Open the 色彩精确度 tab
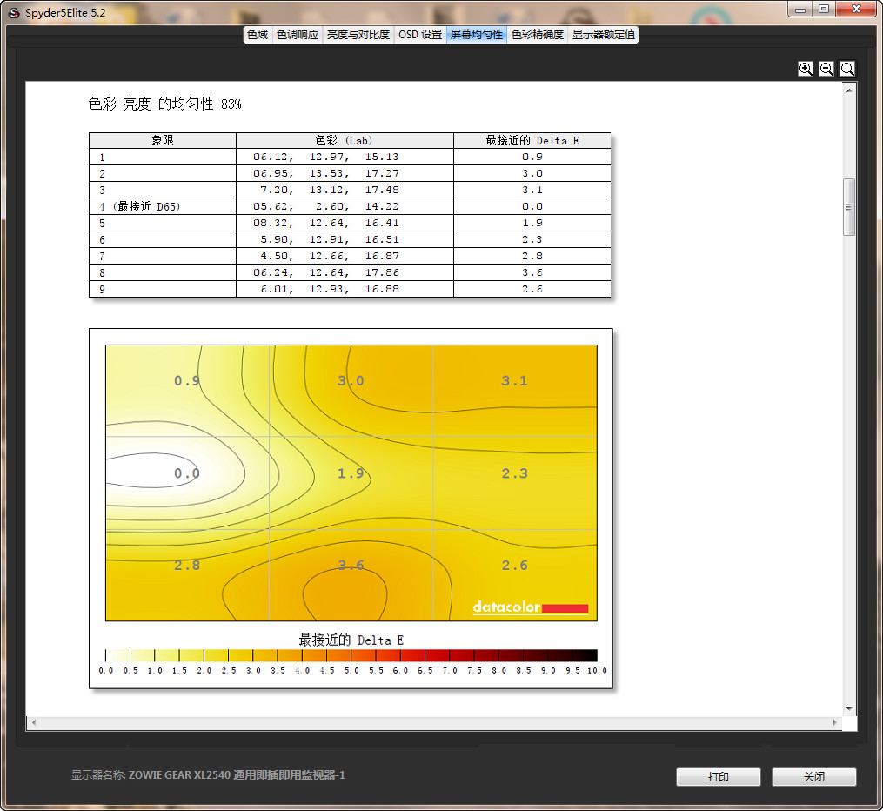Viewport: 883px width, 811px height. click(537, 35)
